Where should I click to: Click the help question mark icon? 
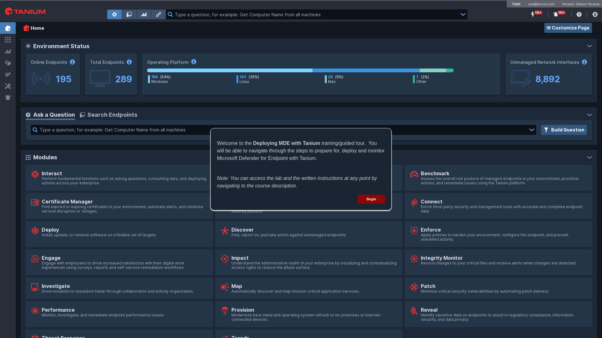(579, 14)
